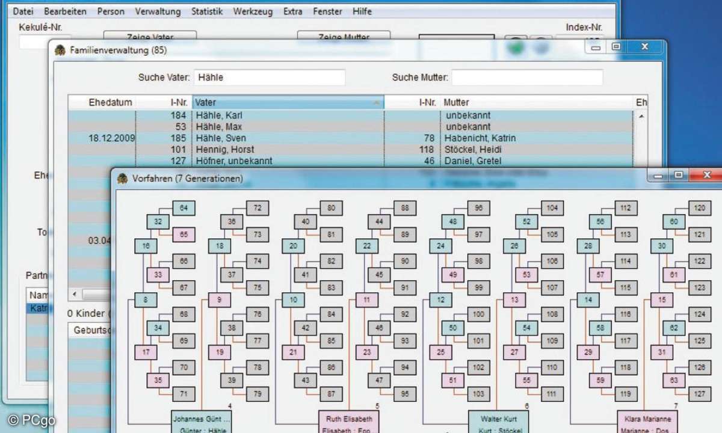Select the Walter Kurt person box
This screenshot has width=722, height=433.
click(x=499, y=422)
